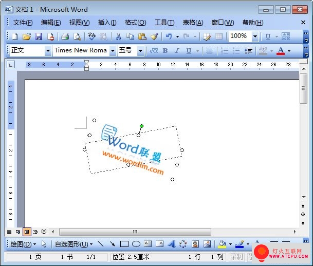This screenshot has height=266, width=313.
Task: Switch to Web Layout view
Action: 18,232
